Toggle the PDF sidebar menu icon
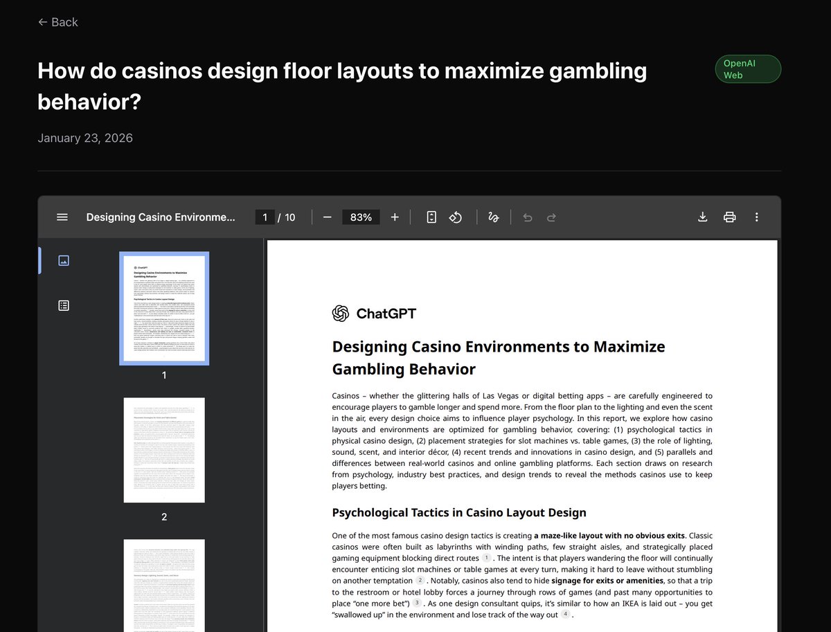Image resolution: width=831 pixels, height=632 pixels. (x=62, y=217)
